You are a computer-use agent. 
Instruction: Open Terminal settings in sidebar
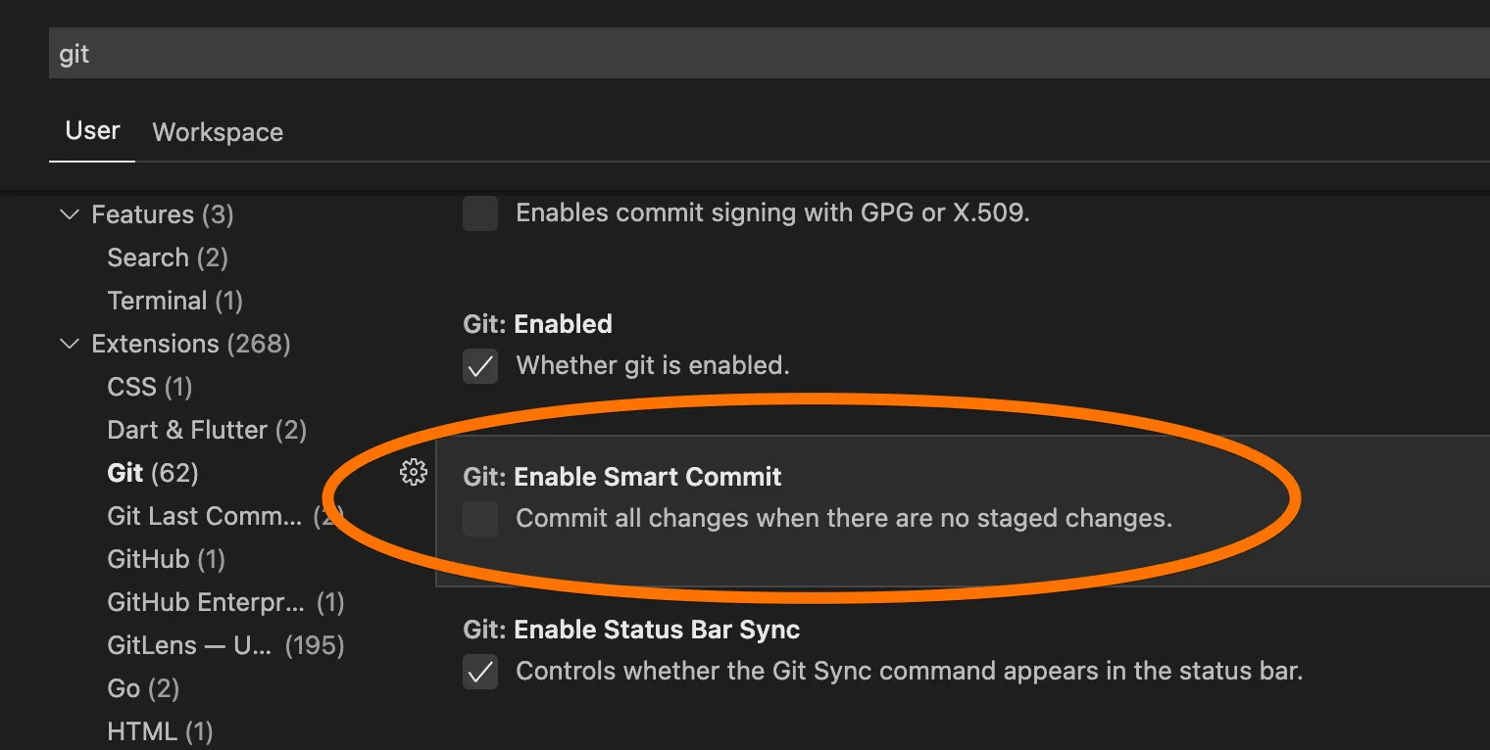tap(174, 301)
